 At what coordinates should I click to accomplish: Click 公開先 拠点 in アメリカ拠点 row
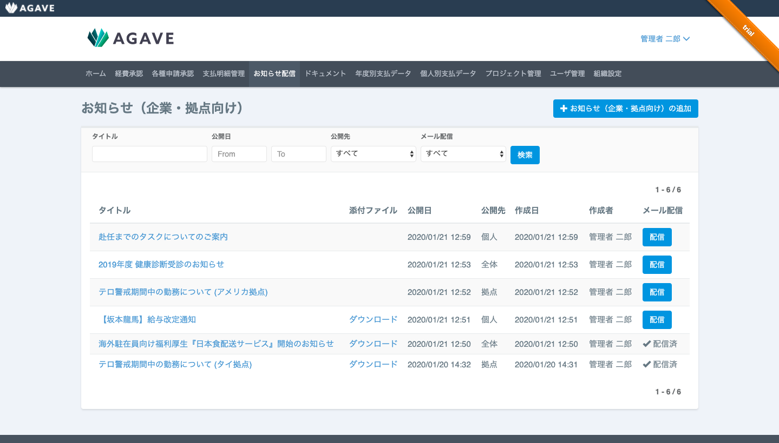point(489,292)
